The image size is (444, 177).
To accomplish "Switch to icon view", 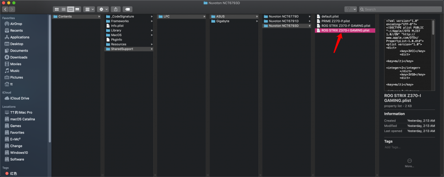I will (57, 9).
